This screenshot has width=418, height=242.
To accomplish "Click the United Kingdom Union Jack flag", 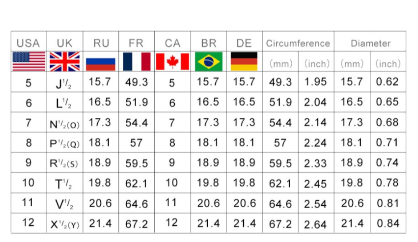I will (64, 62).
